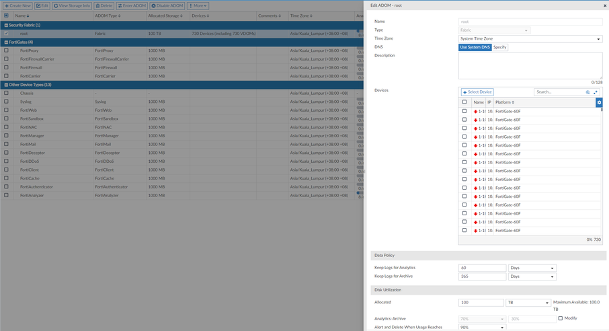Check the Syslog ADOM row
Image resolution: width=609 pixels, height=331 pixels.
pyautogui.click(x=6, y=102)
